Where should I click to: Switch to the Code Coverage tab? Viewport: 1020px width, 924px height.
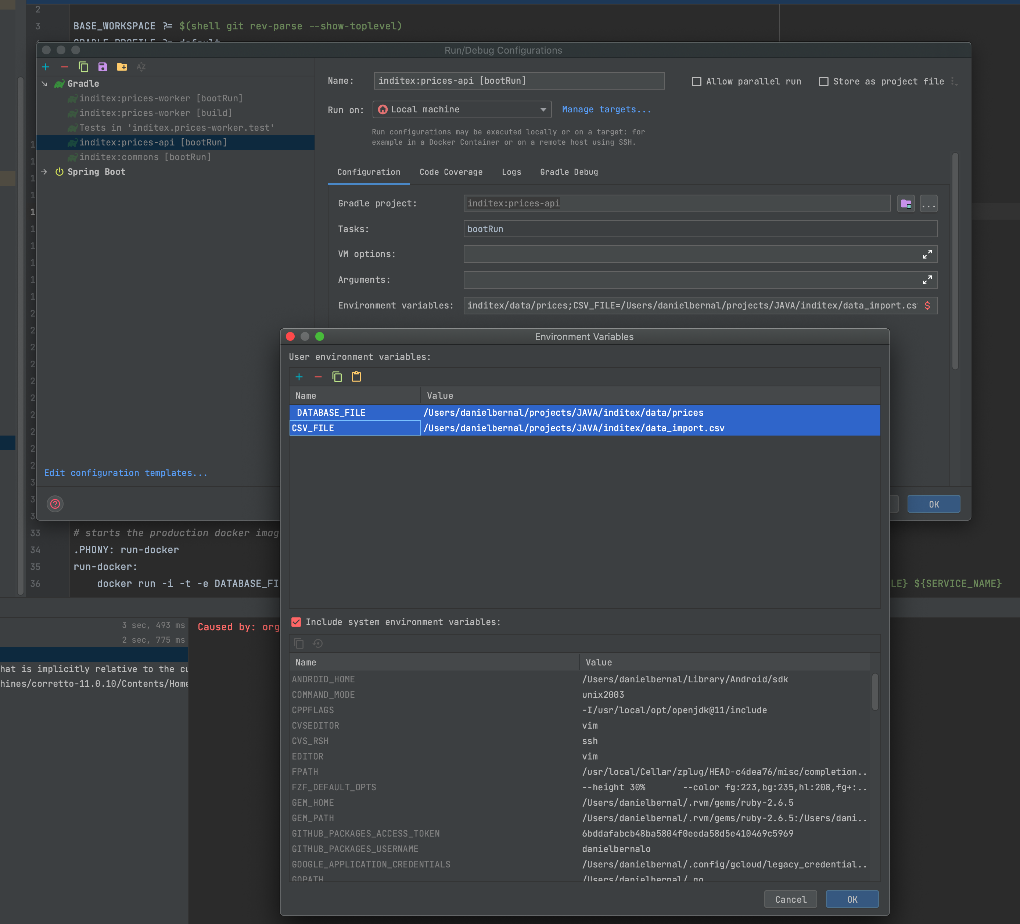click(x=451, y=172)
